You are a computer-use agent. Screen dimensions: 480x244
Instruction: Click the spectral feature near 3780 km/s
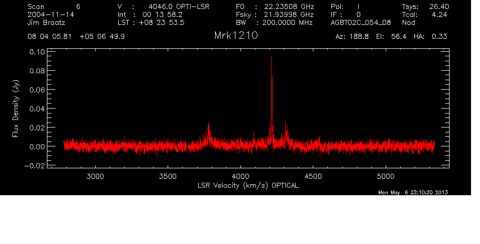[209, 134]
